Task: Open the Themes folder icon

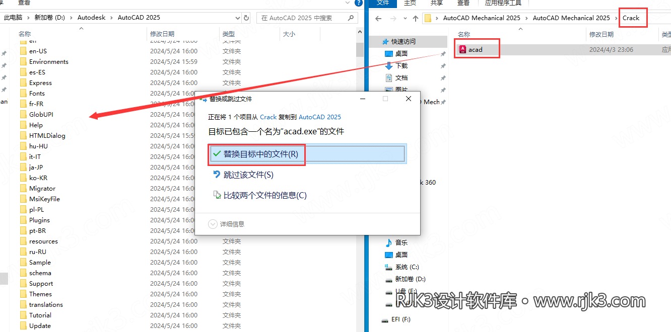Action: [23, 294]
